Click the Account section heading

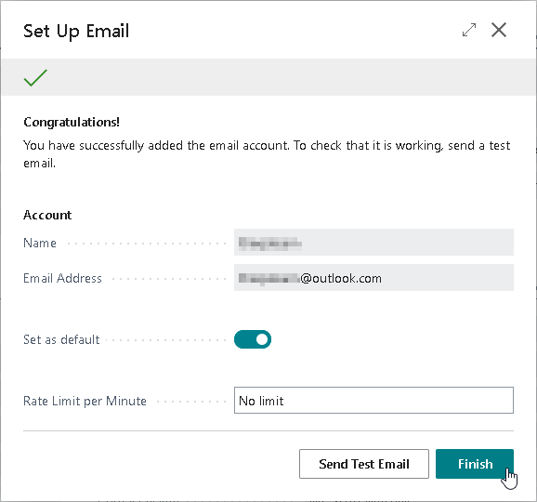[47, 215]
